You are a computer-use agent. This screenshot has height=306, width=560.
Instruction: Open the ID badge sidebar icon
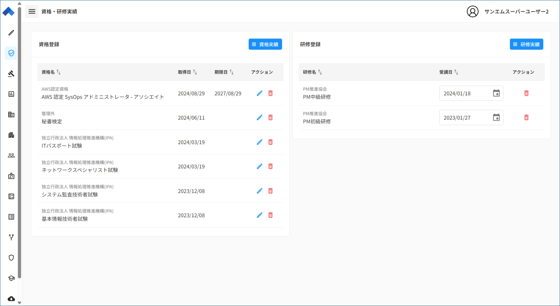coord(11,176)
